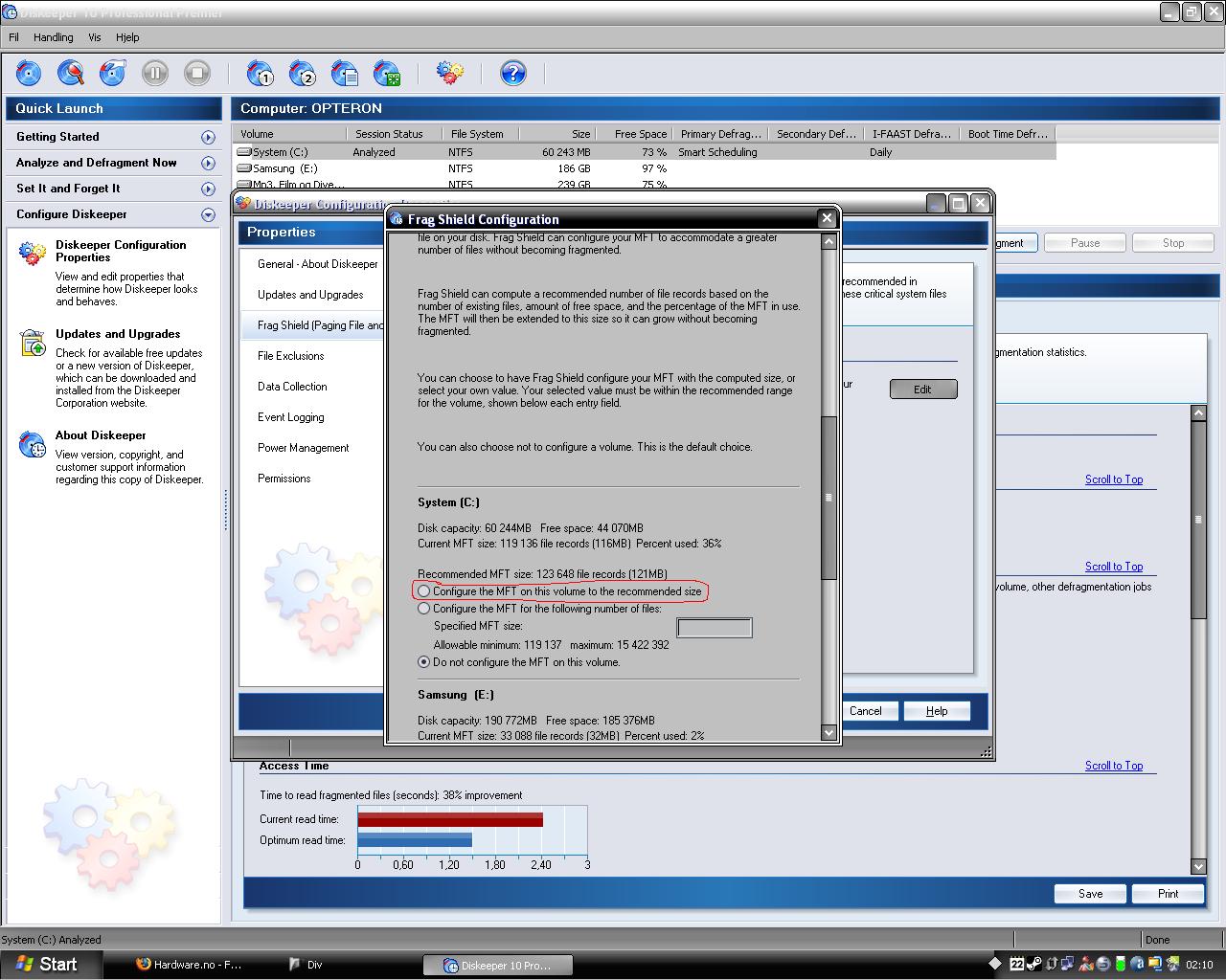Screen dimensions: 1226x980
Task: Click the disc icon labeled 2
Action: pyautogui.click(x=303, y=73)
